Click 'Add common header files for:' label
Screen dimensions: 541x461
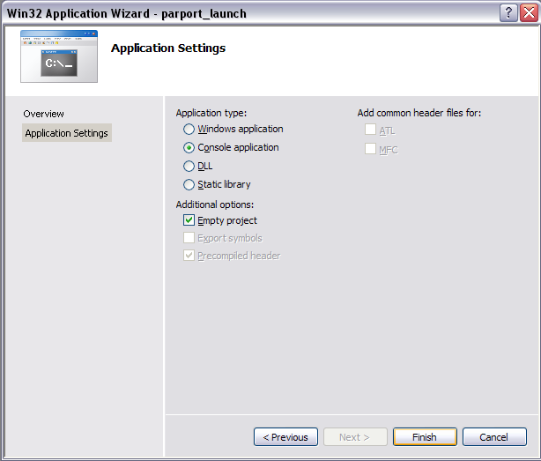click(419, 113)
